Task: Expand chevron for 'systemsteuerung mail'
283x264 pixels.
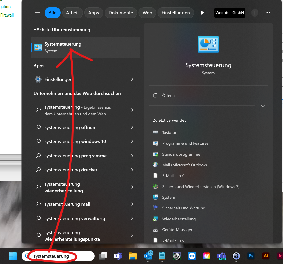Action: point(132,204)
